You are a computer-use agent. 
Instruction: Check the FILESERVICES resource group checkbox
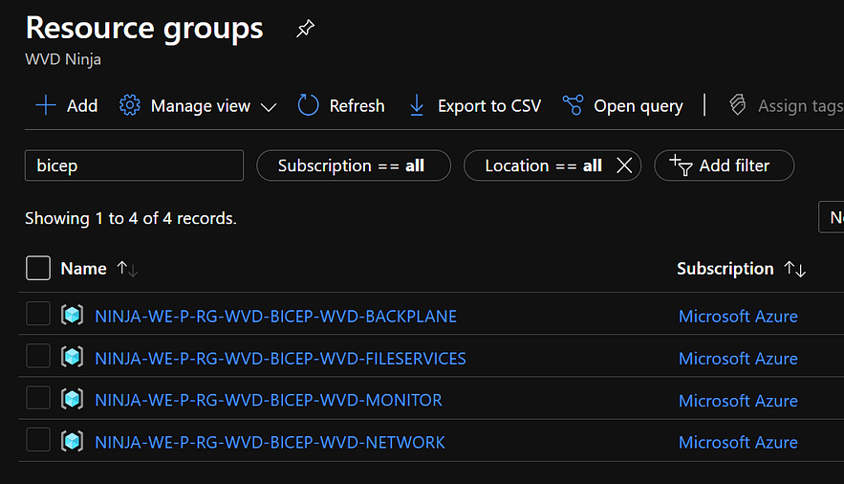(38, 355)
